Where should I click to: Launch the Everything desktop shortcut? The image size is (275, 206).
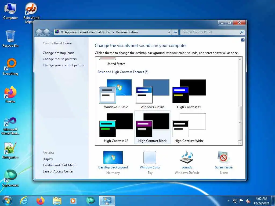10,67
